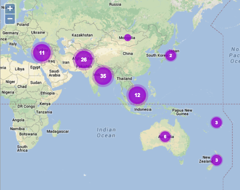
Task: Click the DR Congo label
Action: [26, 106]
